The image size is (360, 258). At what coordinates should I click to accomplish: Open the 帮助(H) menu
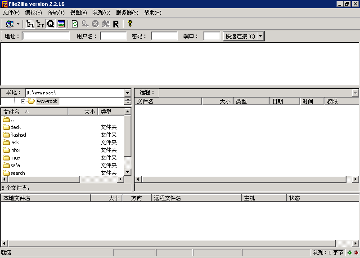(x=153, y=13)
